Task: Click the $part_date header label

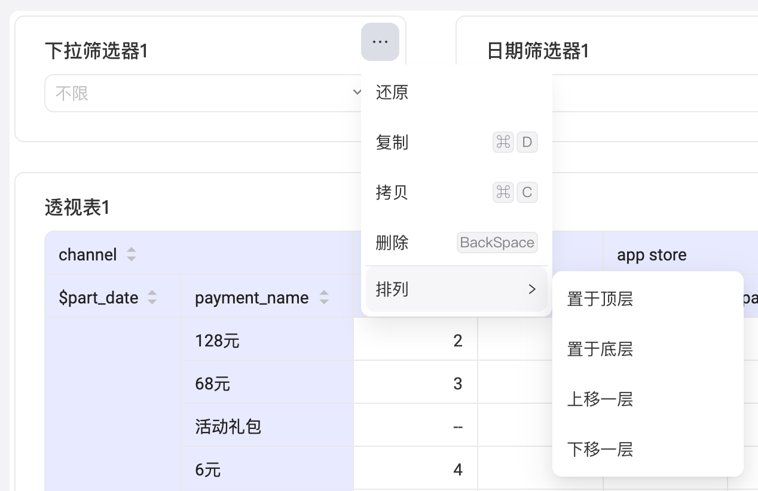Action: pos(99,298)
